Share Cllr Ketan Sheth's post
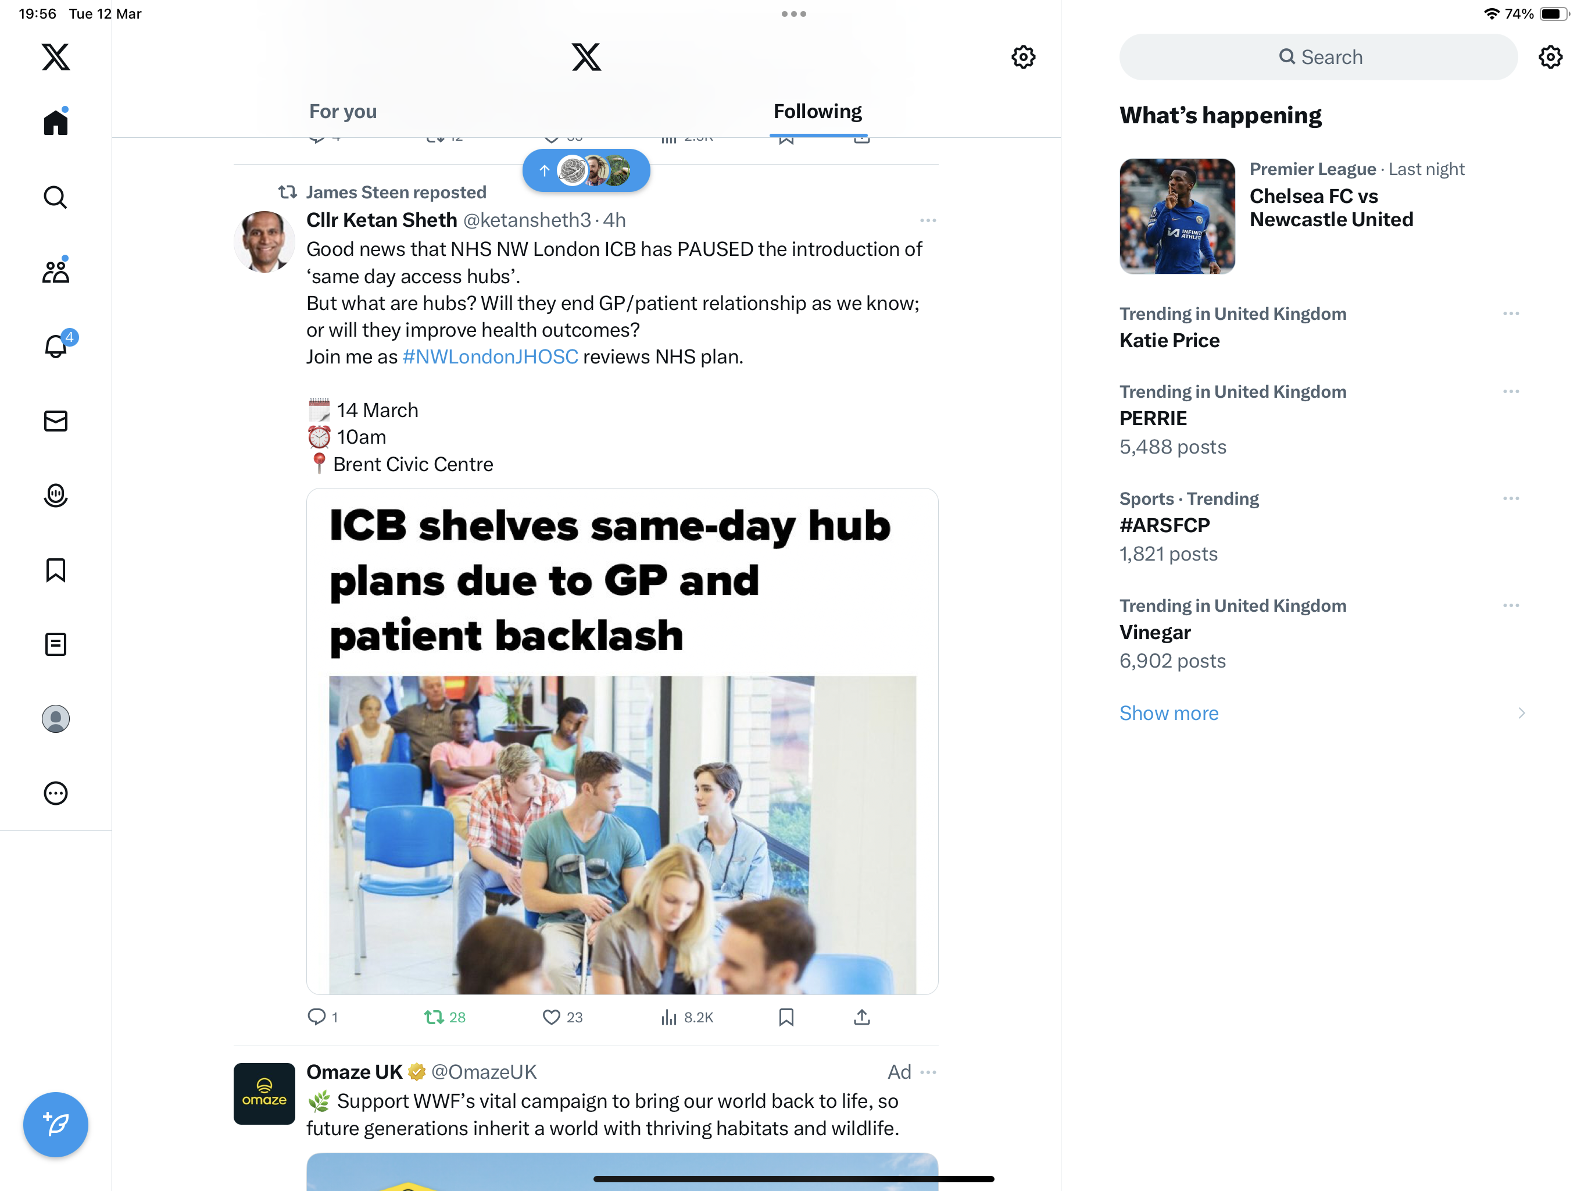The image size is (1588, 1191). (x=861, y=1017)
